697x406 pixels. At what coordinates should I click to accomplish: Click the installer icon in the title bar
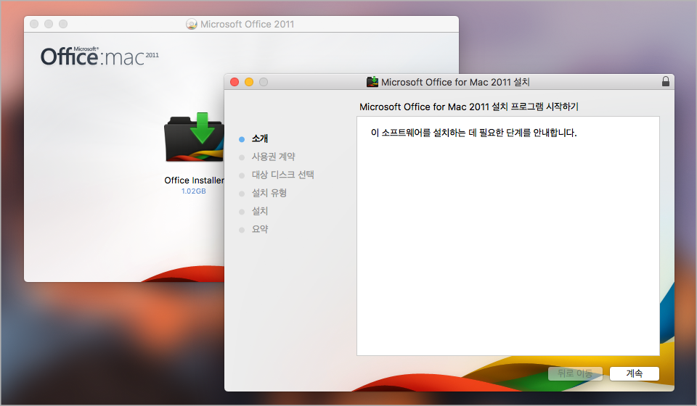click(x=372, y=82)
